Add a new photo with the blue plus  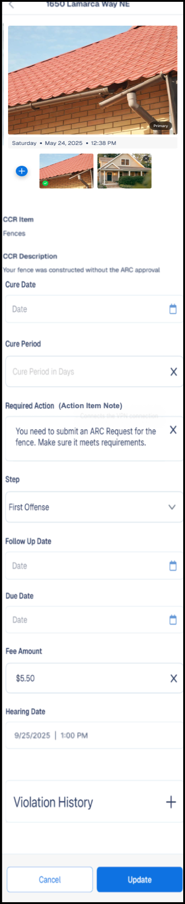[22, 171]
